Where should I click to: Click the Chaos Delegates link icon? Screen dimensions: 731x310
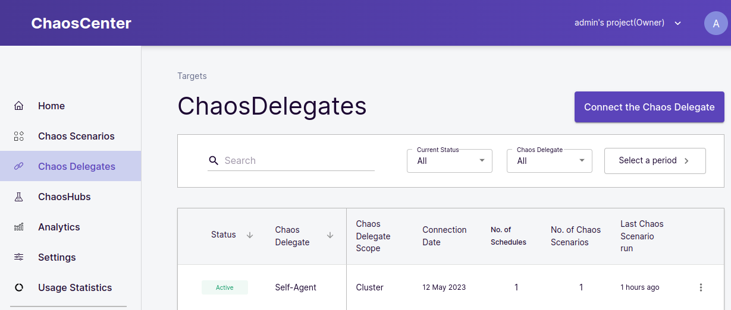[x=19, y=167]
